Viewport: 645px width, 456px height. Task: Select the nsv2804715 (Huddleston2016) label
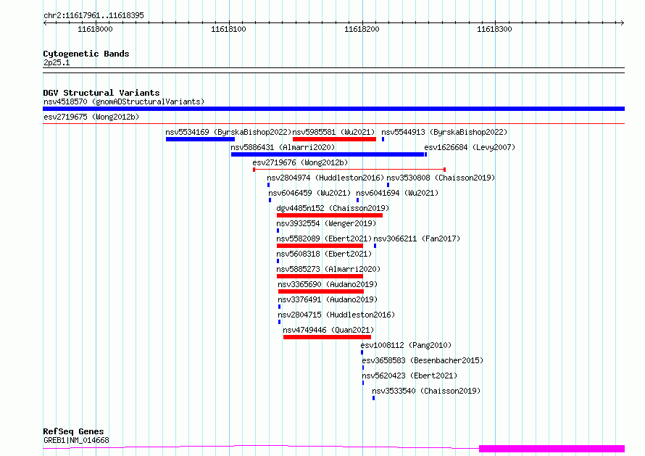click(336, 315)
